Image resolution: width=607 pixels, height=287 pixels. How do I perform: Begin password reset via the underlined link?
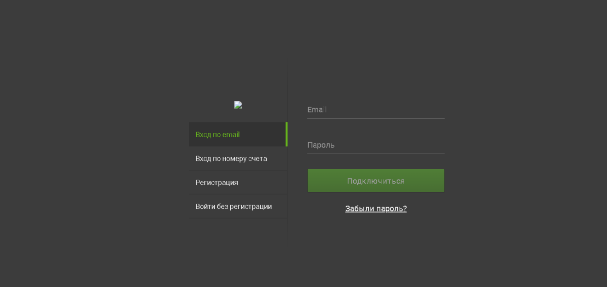375,208
